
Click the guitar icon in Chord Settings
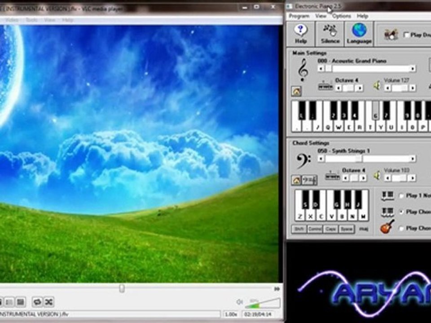coord(387,227)
